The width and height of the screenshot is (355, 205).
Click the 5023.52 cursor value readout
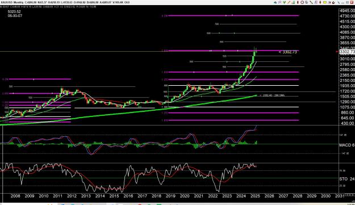coord(14,11)
